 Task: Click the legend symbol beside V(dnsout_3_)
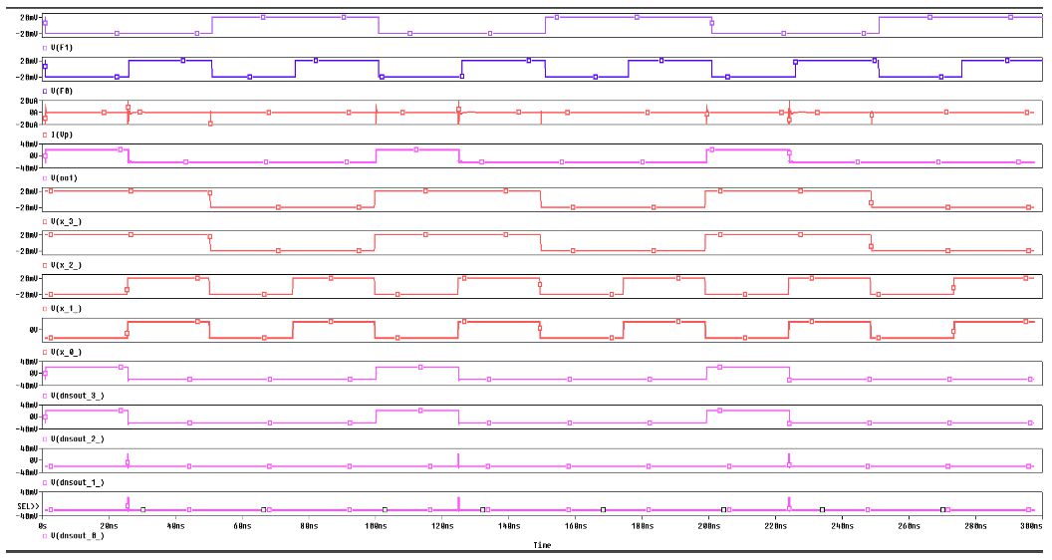pos(45,396)
